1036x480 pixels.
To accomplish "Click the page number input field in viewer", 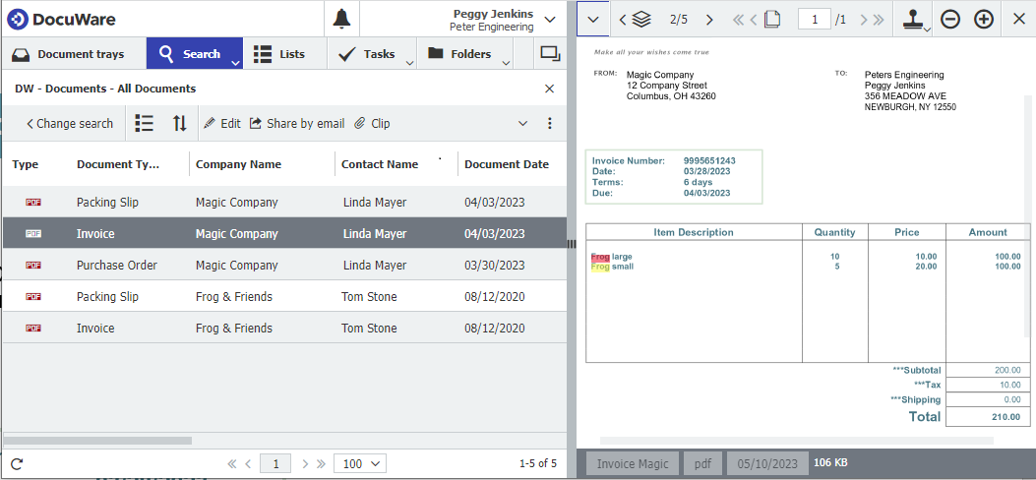I will point(814,19).
